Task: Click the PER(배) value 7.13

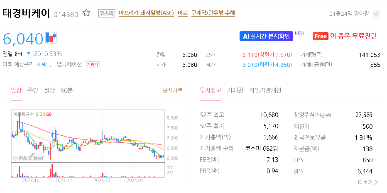Action: (272, 160)
